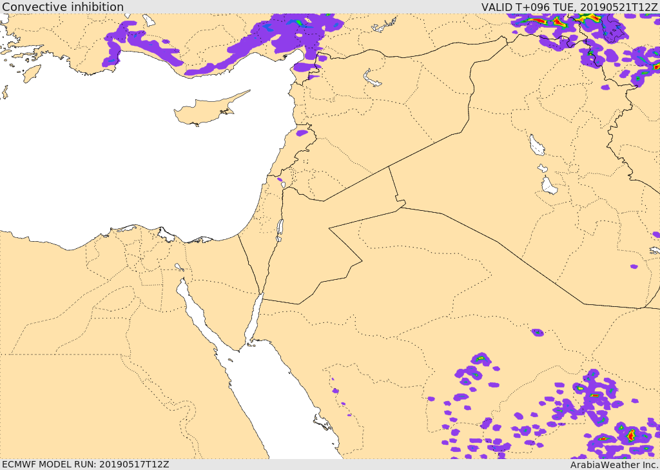Click the Sea of Galilee on the map
Image resolution: width=660 pixels, height=470 pixels.
(282, 184)
